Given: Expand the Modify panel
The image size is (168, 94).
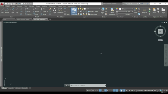Looking at the screenshot, I should pos(38,17).
